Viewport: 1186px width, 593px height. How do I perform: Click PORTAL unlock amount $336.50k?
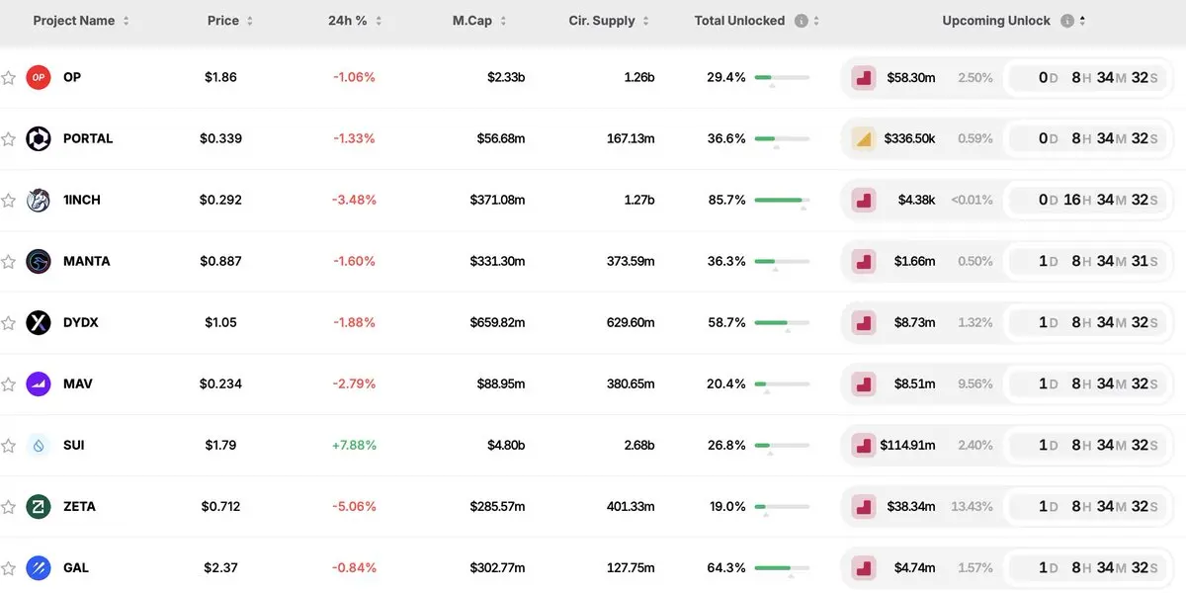tap(909, 138)
